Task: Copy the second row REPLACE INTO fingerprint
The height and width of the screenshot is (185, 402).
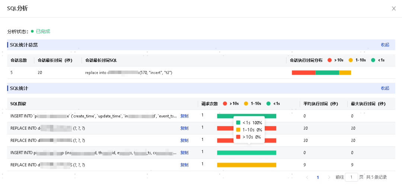Action: (184, 128)
